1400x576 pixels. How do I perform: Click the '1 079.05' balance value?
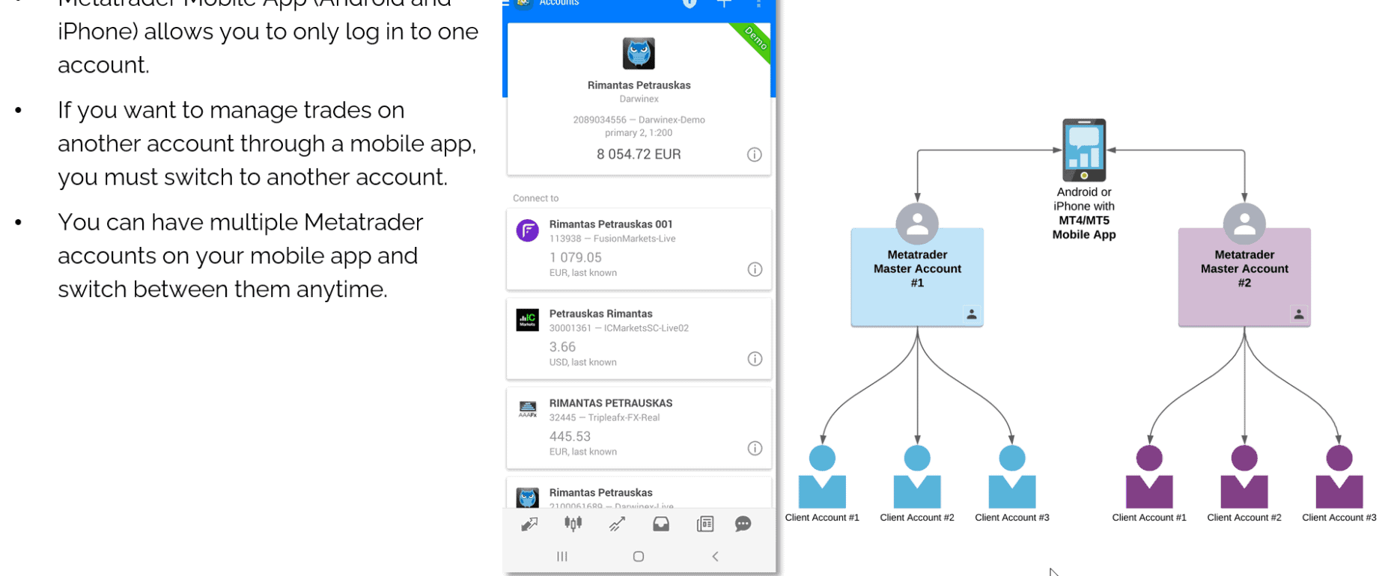click(x=576, y=257)
